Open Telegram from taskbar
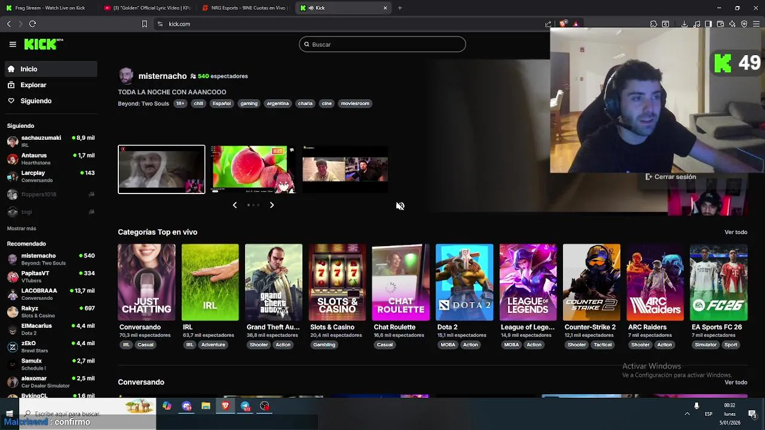The height and width of the screenshot is (430, 765). (245, 406)
